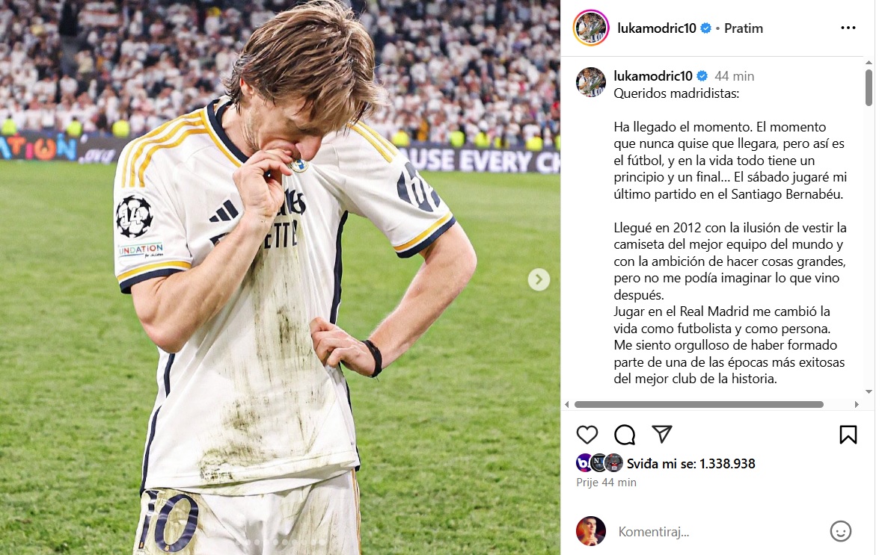This screenshot has width=885, height=555.
Task: Click scroll up arrow of caption
Action: point(869,63)
